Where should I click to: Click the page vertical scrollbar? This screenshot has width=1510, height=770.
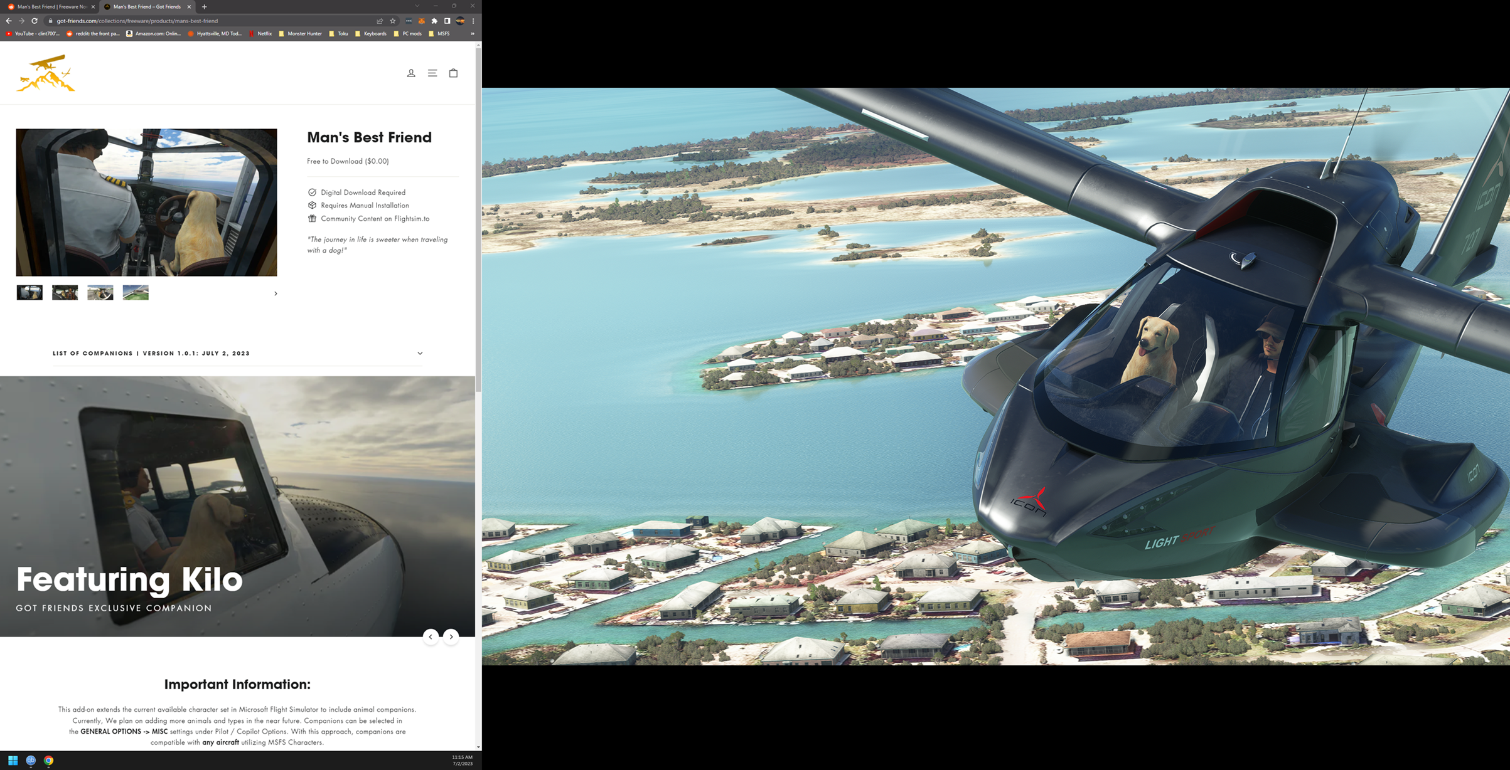pos(479,219)
